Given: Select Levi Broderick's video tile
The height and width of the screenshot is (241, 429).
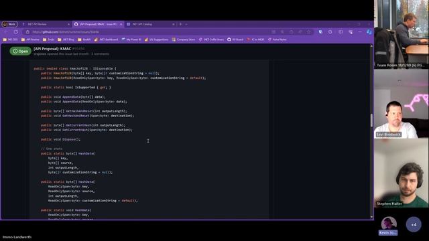Looking at the screenshot, I should pyautogui.click(x=402, y=104).
